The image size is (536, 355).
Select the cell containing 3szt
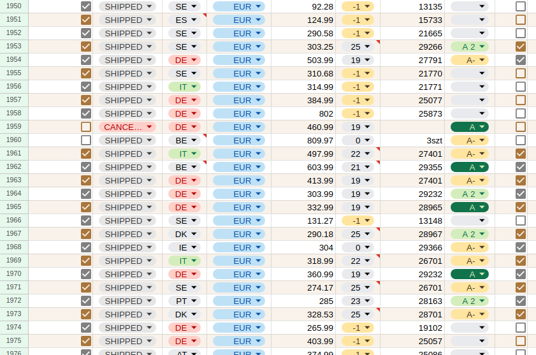click(x=412, y=140)
